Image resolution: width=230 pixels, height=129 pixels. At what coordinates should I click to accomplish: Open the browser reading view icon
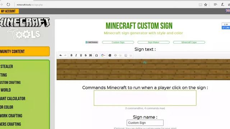pyautogui.click(x=201, y=5)
